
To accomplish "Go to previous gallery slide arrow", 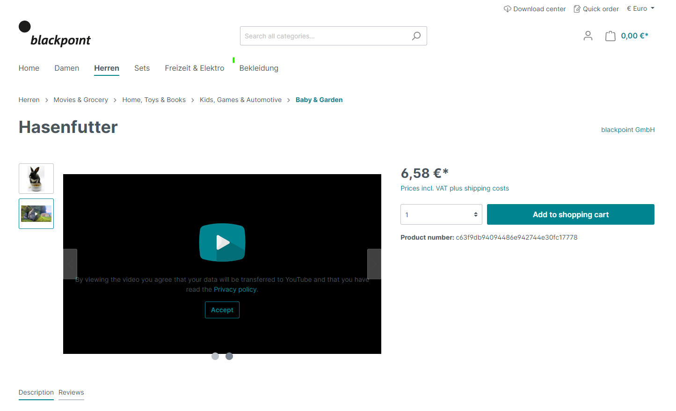I will coord(70,264).
